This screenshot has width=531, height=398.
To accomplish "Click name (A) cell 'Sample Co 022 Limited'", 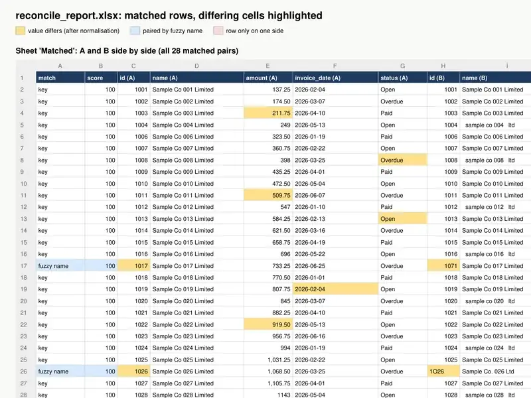I will pyautogui.click(x=196, y=324).
